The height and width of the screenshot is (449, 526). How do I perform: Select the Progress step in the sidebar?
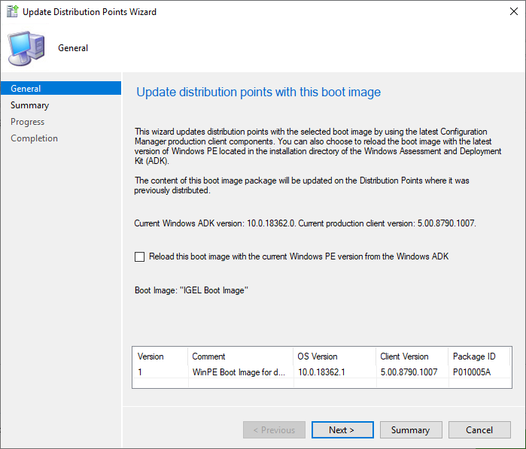[x=27, y=122]
